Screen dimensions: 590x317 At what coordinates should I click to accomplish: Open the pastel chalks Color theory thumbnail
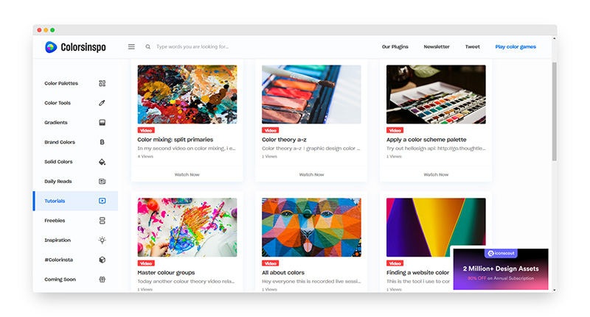(x=311, y=95)
